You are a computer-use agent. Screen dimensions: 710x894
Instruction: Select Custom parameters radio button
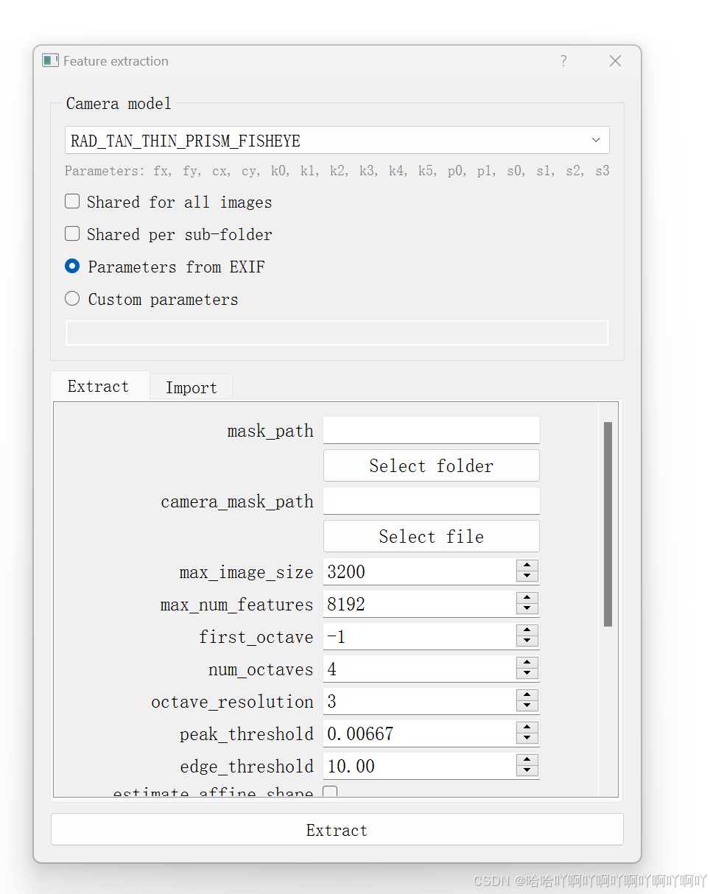pos(72,298)
